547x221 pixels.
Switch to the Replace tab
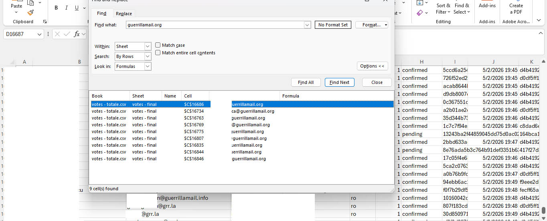tap(124, 14)
